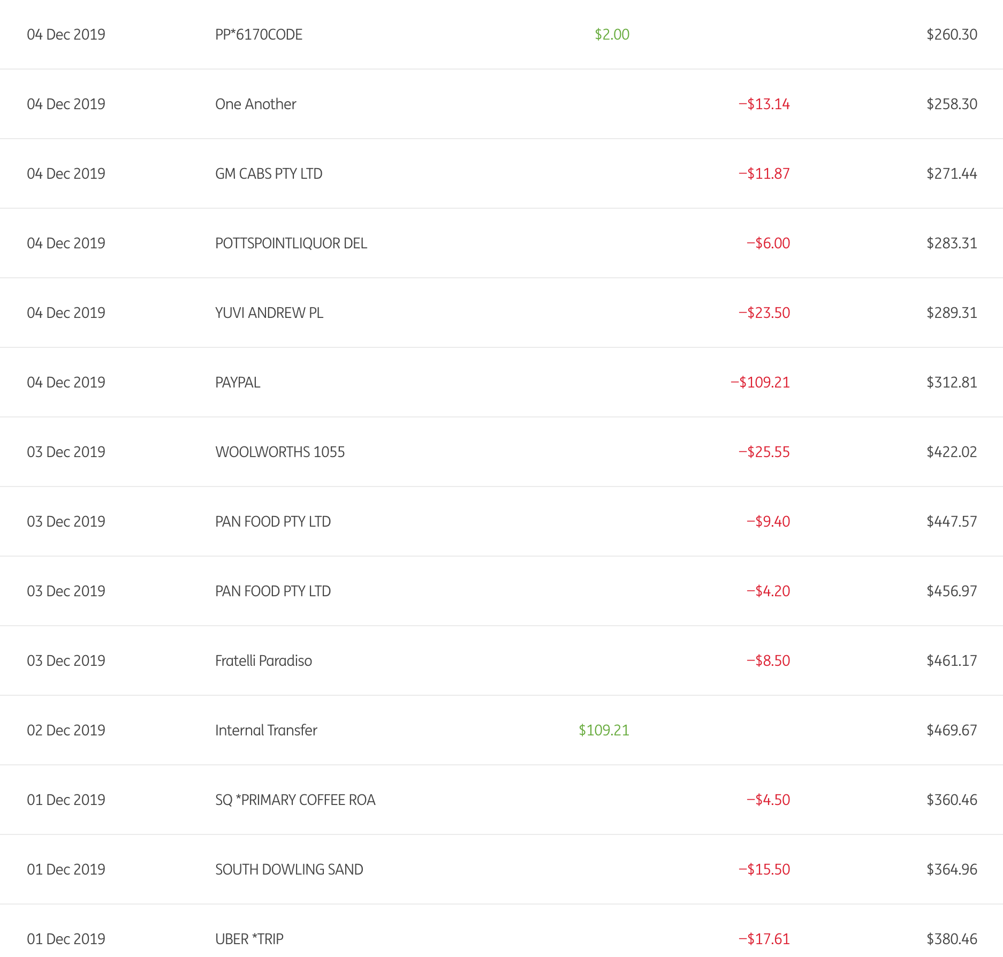
Task: Select PAN FOOD PTY LTD −$9.40 row
Action: [x=273, y=522]
